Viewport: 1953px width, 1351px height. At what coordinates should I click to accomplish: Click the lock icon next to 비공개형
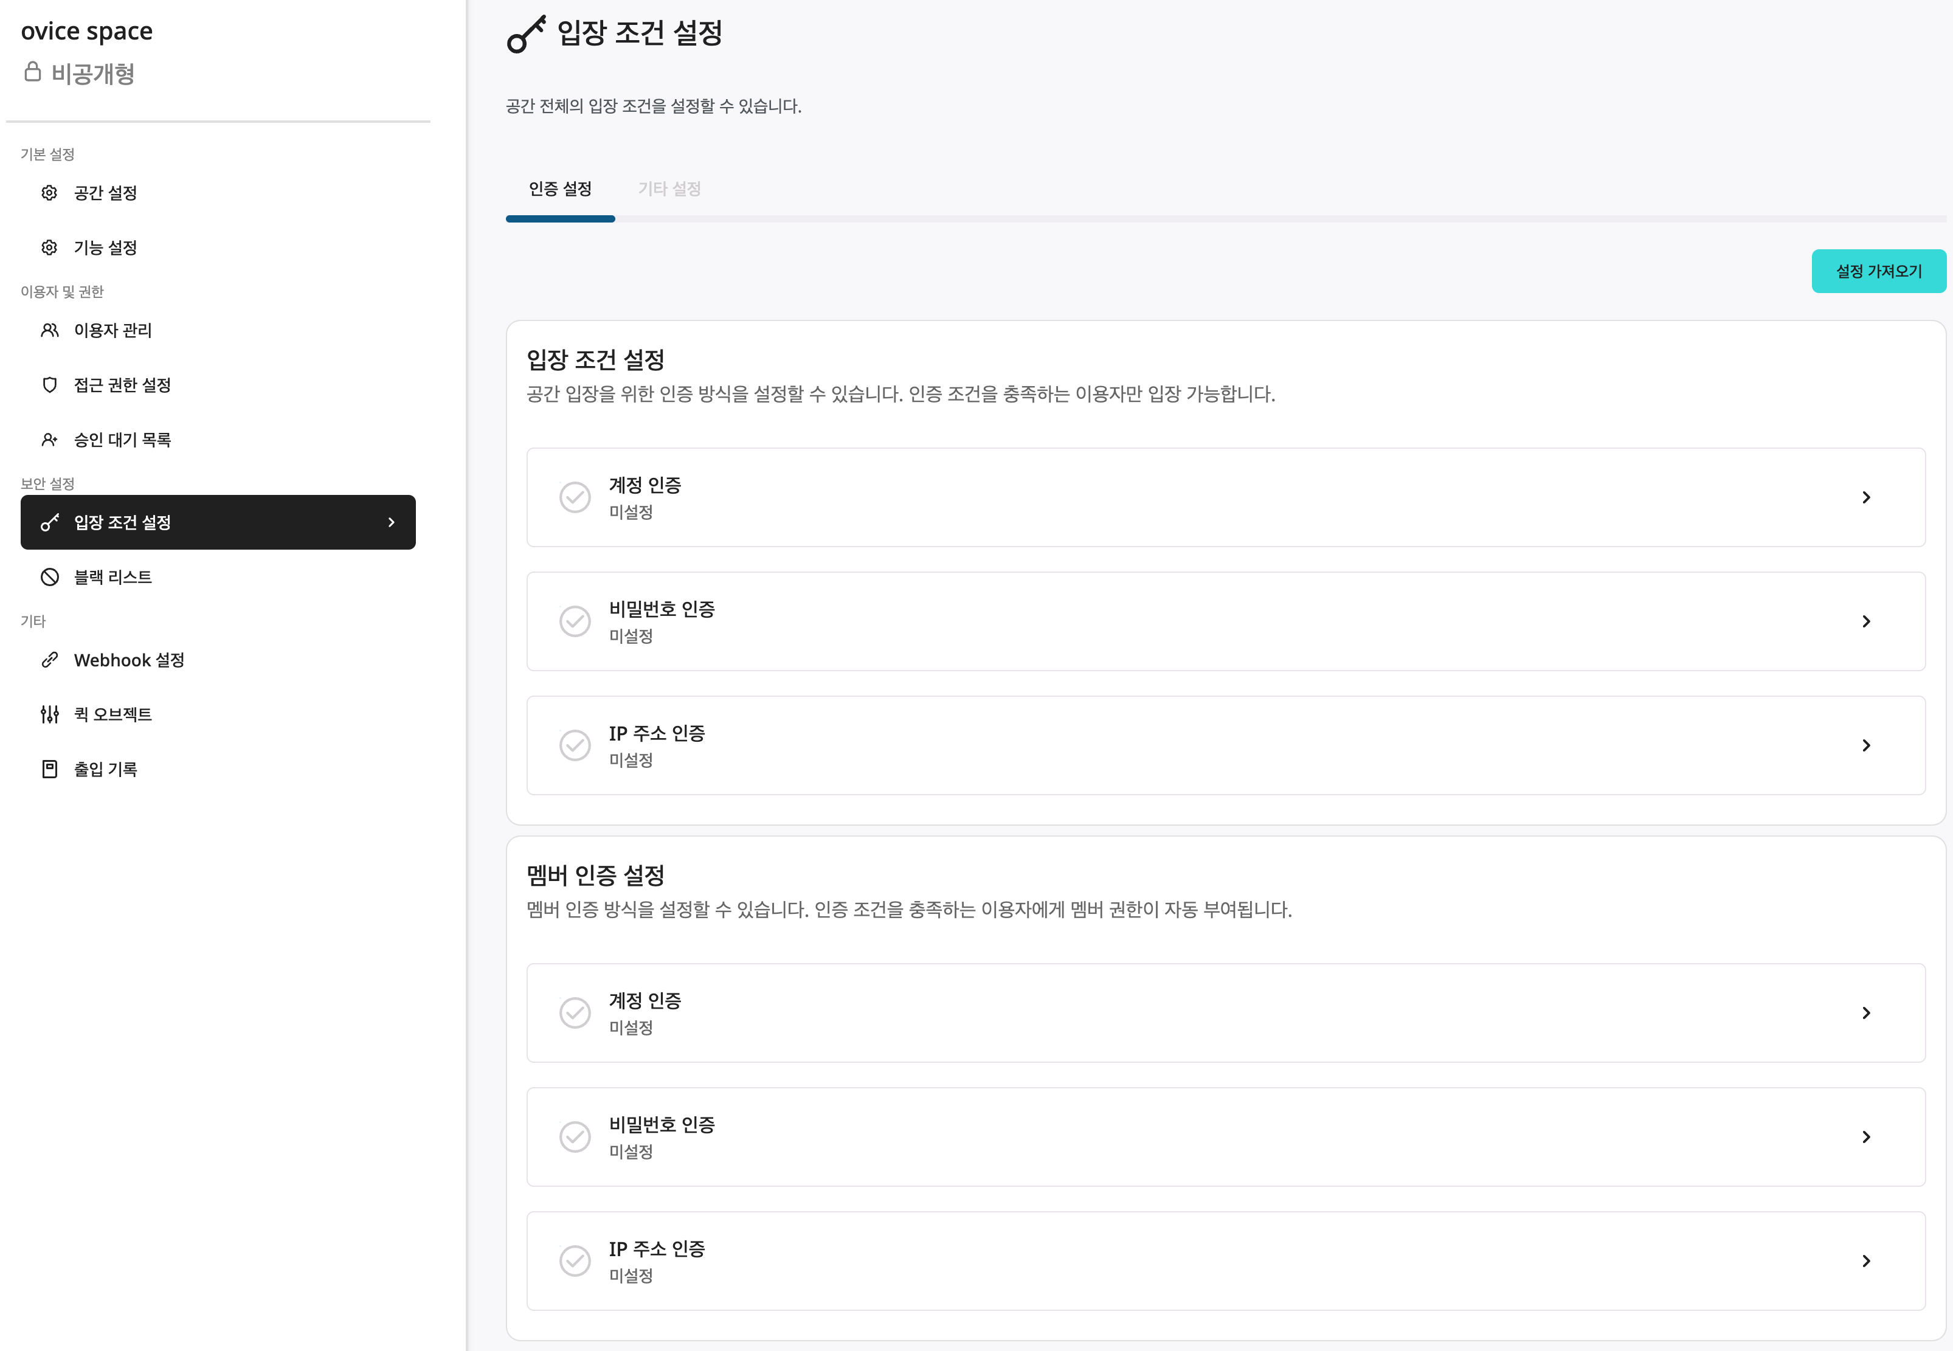pyautogui.click(x=32, y=72)
